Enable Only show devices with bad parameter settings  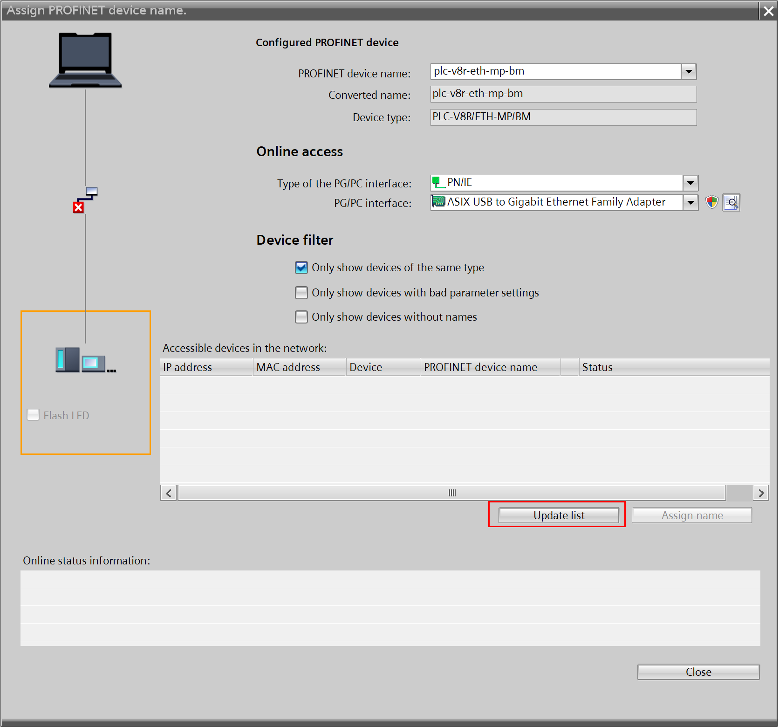301,293
